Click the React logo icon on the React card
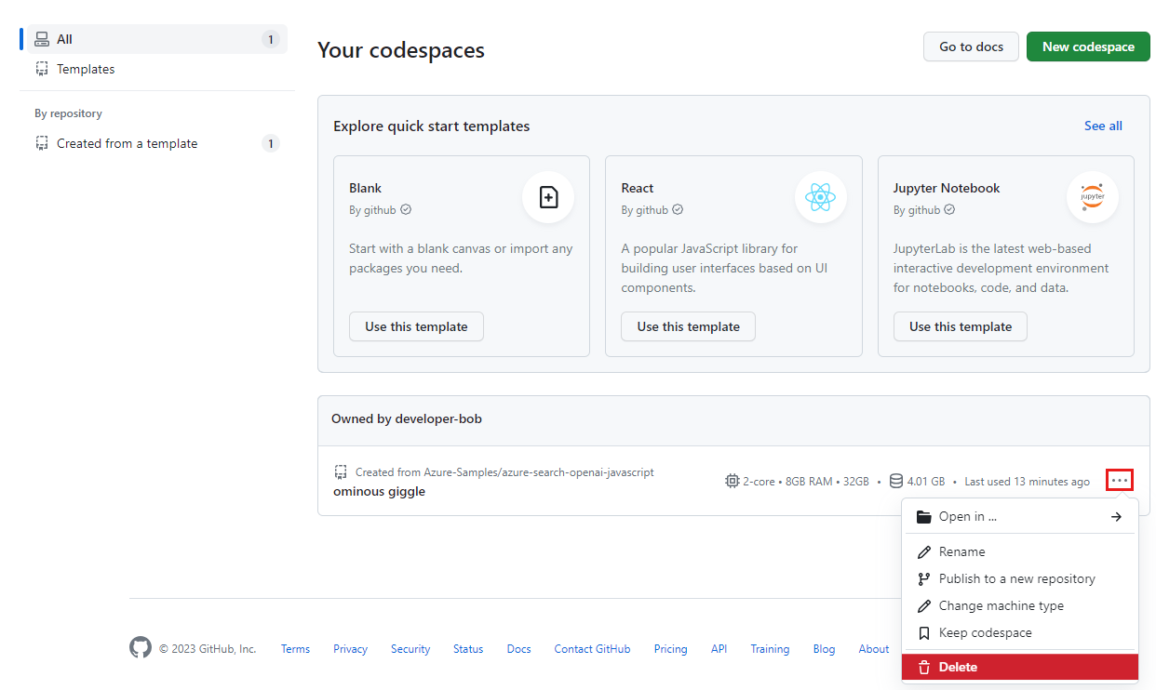This screenshot has width=1156, height=690. point(820,197)
